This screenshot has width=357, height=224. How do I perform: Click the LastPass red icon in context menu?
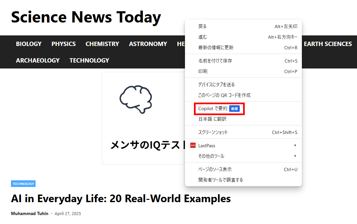[193, 146]
